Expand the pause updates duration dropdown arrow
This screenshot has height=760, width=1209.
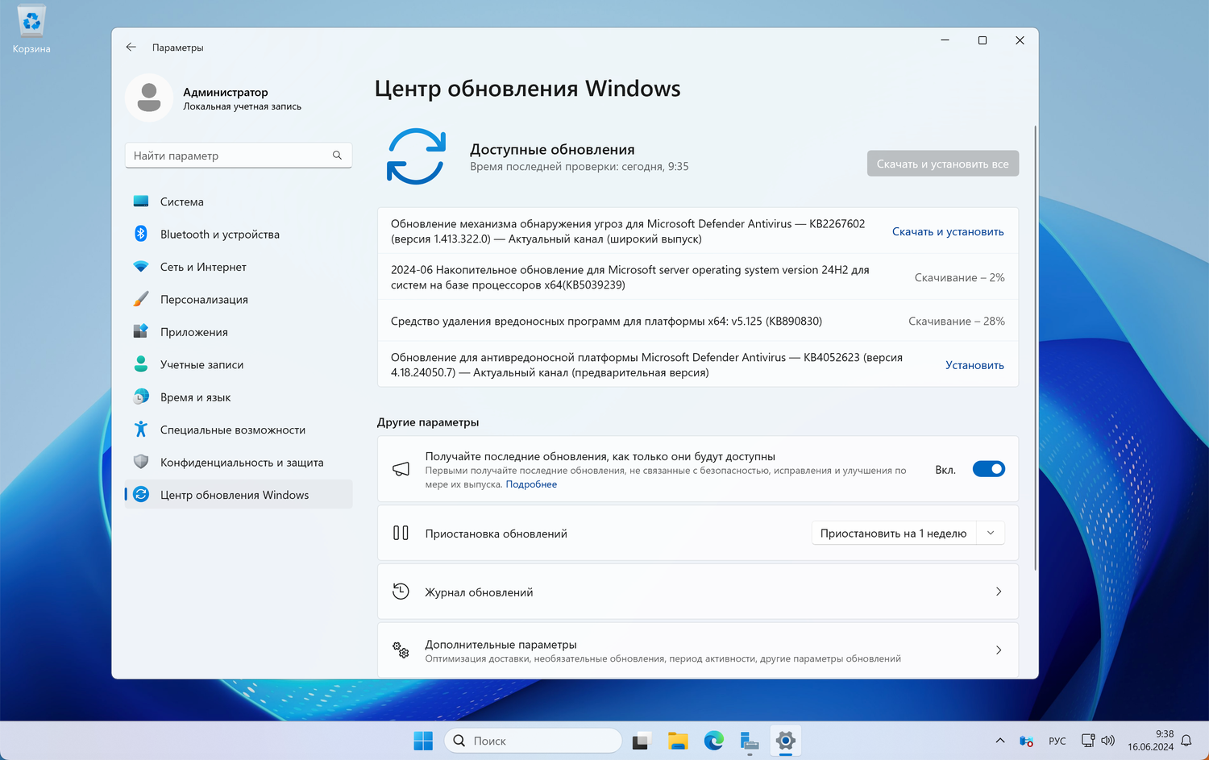pos(991,533)
